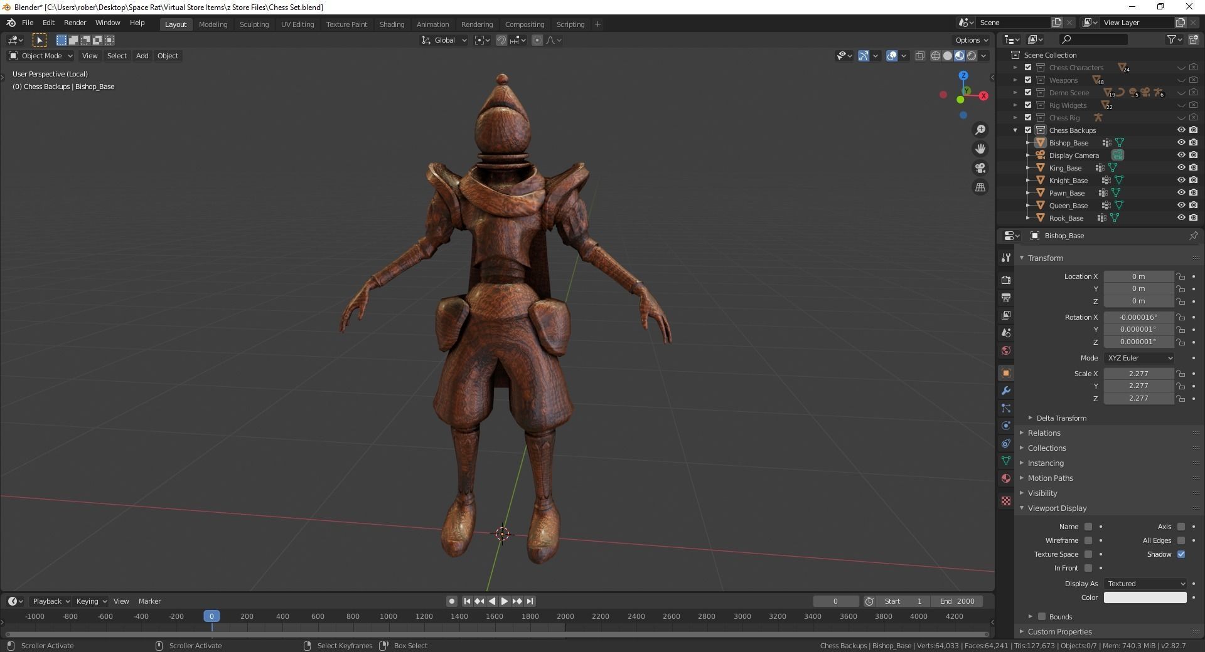Switch to wireframe viewport shading
Viewport: 1205px width, 652px height.
pos(936,56)
